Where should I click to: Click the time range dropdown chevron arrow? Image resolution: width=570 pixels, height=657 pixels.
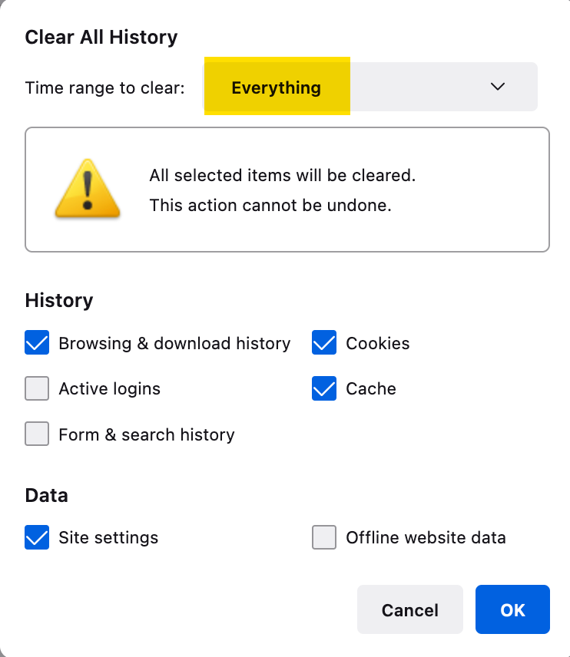pyautogui.click(x=498, y=87)
